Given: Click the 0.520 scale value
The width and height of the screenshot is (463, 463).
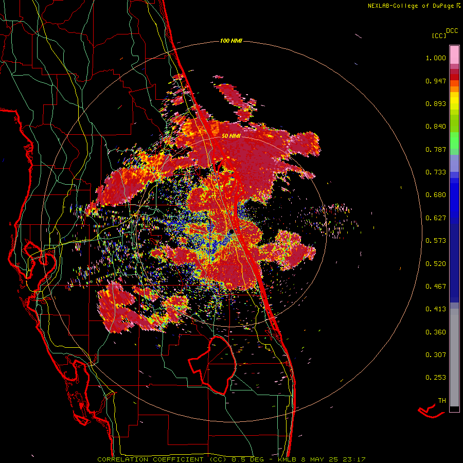Looking at the screenshot, I should (x=436, y=264).
